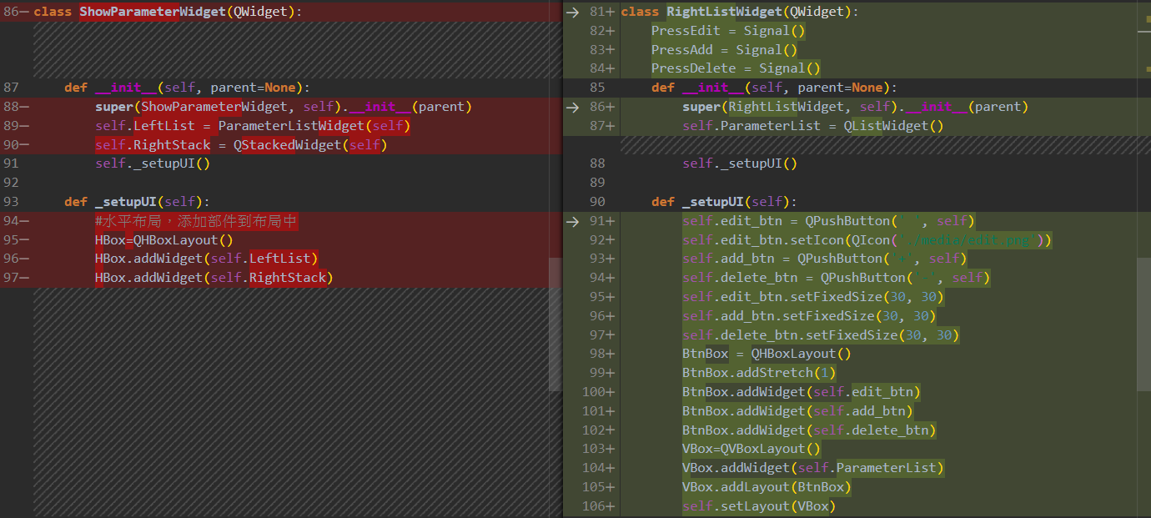This screenshot has height=518, width=1151.
Task: Click the 'PressDelete = Signal()' line
Action: pyautogui.click(x=736, y=68)
